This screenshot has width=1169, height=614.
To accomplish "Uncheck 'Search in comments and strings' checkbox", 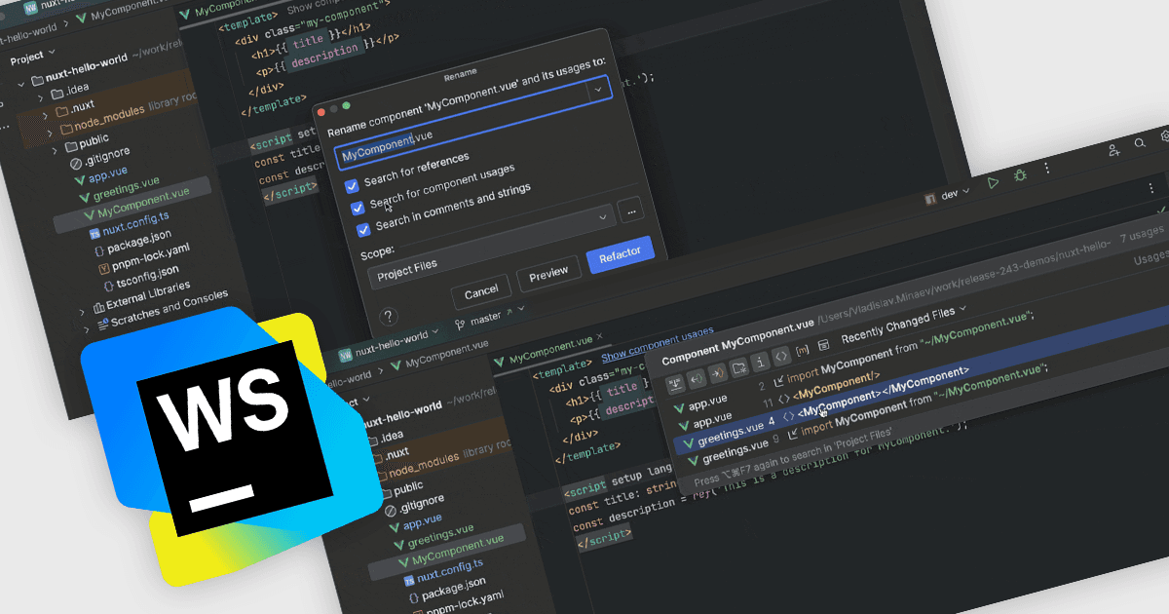I will point(363,229).
